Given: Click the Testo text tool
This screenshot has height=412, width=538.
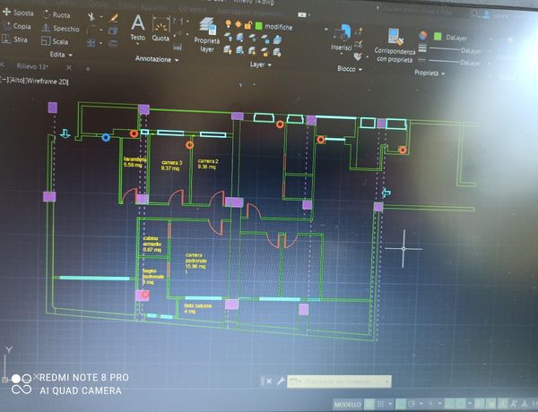Looking at the screenshot, I should (137, 26).
